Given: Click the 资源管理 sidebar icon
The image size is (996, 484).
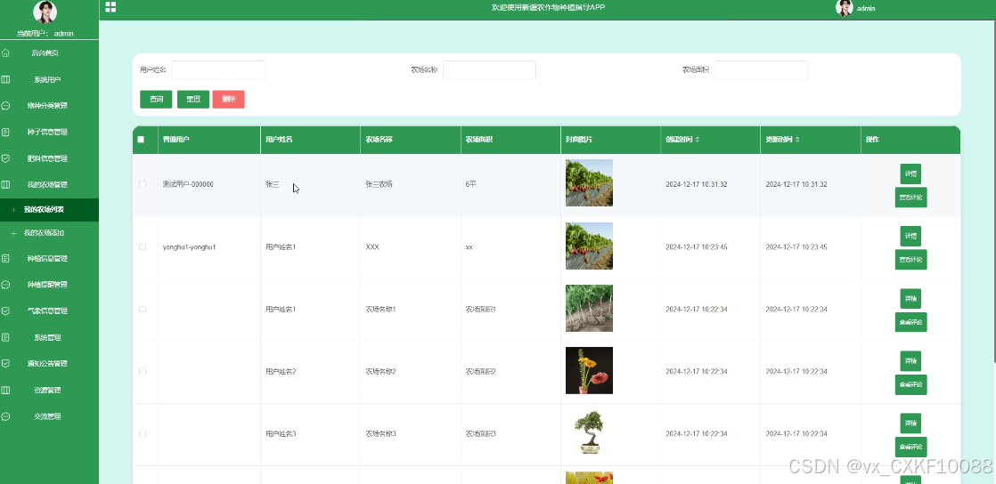Looking at the screenshot, I should [5, 390].
